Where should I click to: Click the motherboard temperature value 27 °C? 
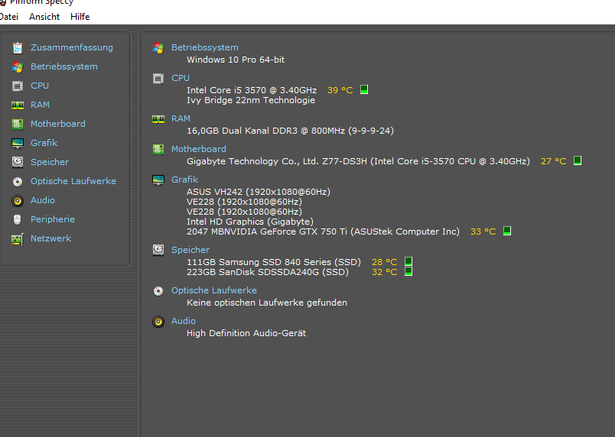coord(553,161)
